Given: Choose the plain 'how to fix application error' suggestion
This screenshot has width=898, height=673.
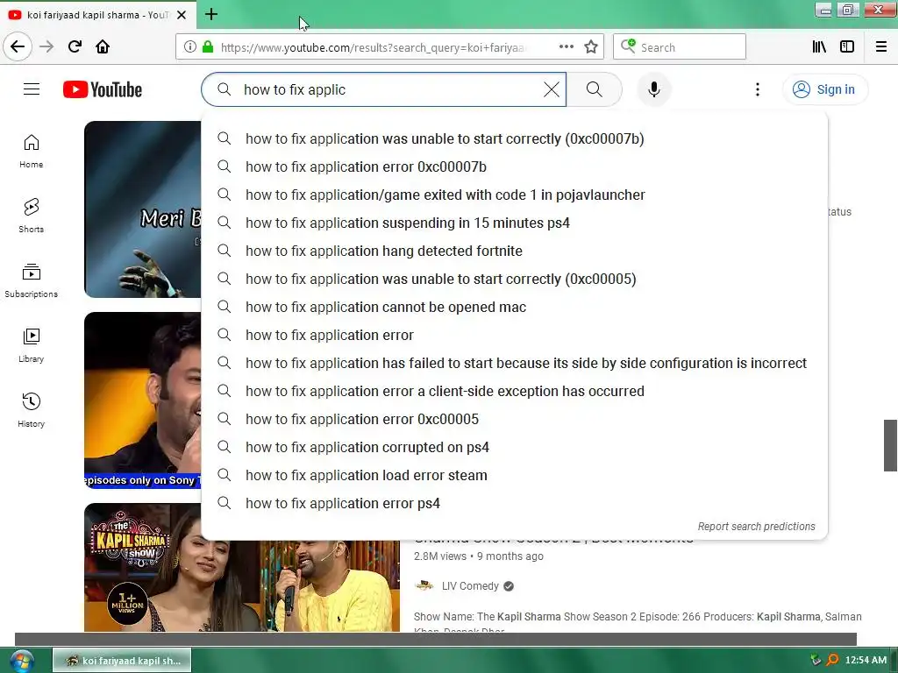Looking at the screenshot, I should [514, 335].
